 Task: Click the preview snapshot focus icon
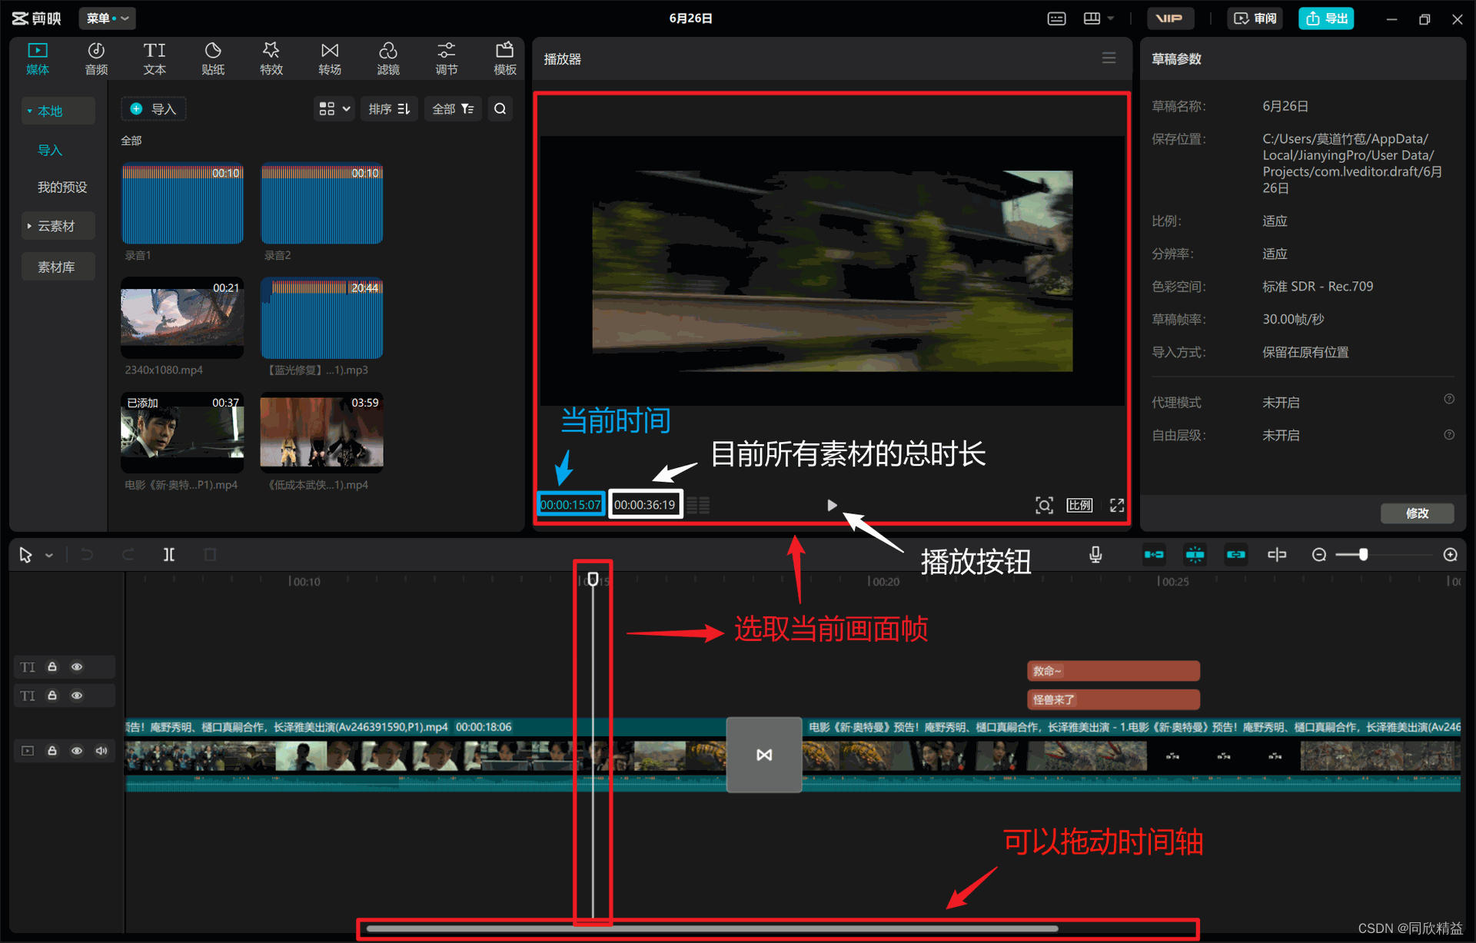(1044, 505)
